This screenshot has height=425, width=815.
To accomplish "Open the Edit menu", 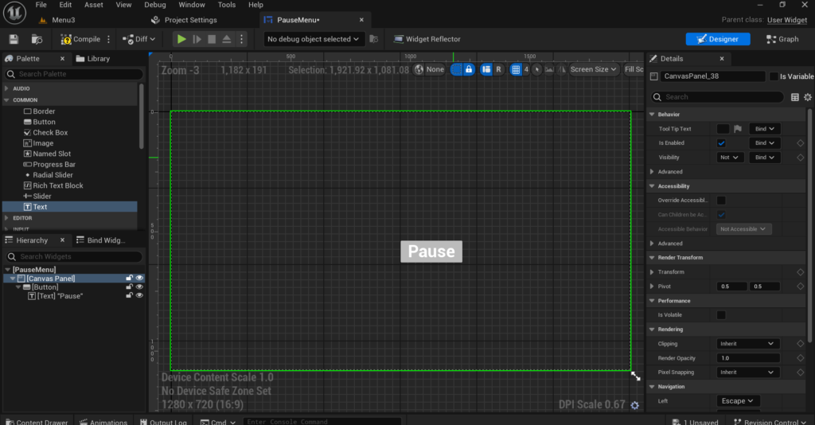I will point(65,5).
